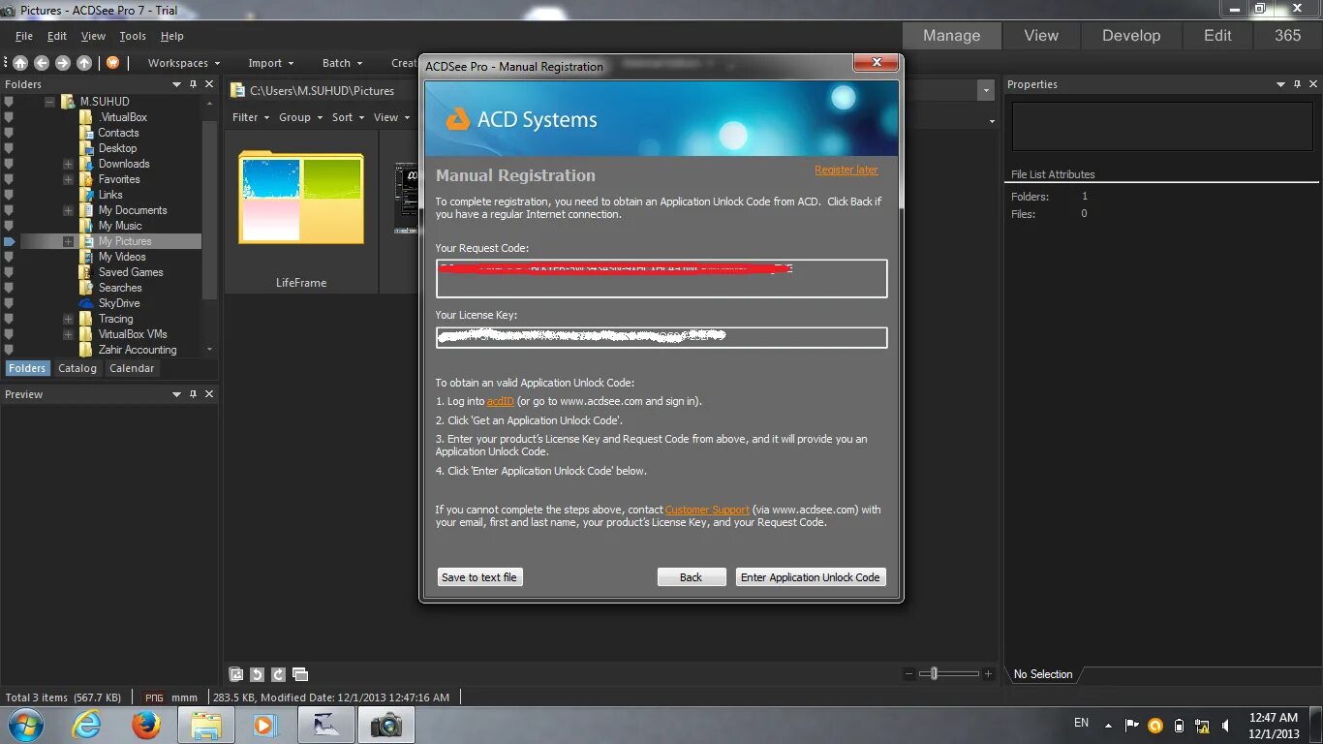1323x744 pixels.
Task: Open the acdID link
Action: 501,401
